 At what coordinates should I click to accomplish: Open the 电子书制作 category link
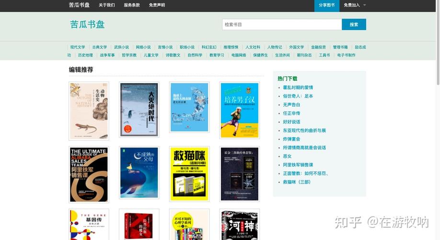click(x=347, y=55)
